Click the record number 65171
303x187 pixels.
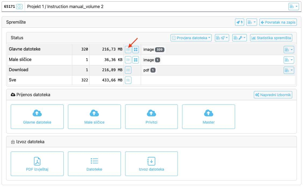click(9, 6)
